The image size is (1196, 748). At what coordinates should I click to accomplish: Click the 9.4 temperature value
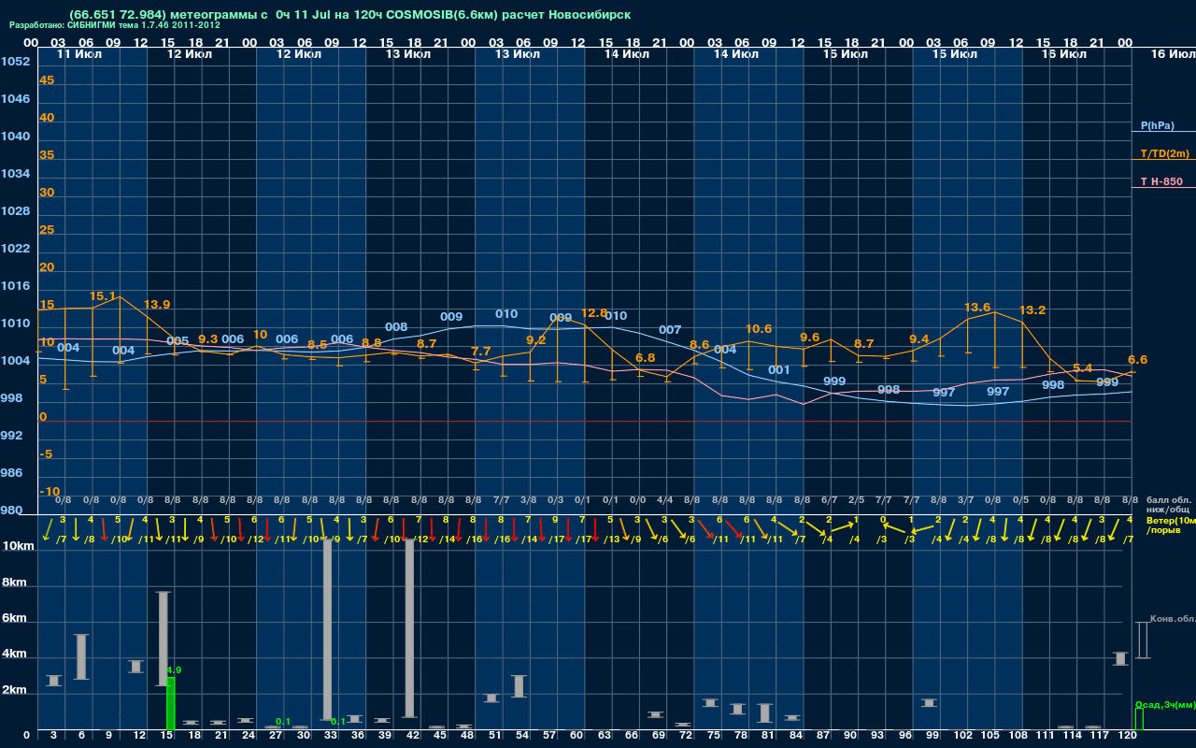pyautogui.click(x=919, y=339)
